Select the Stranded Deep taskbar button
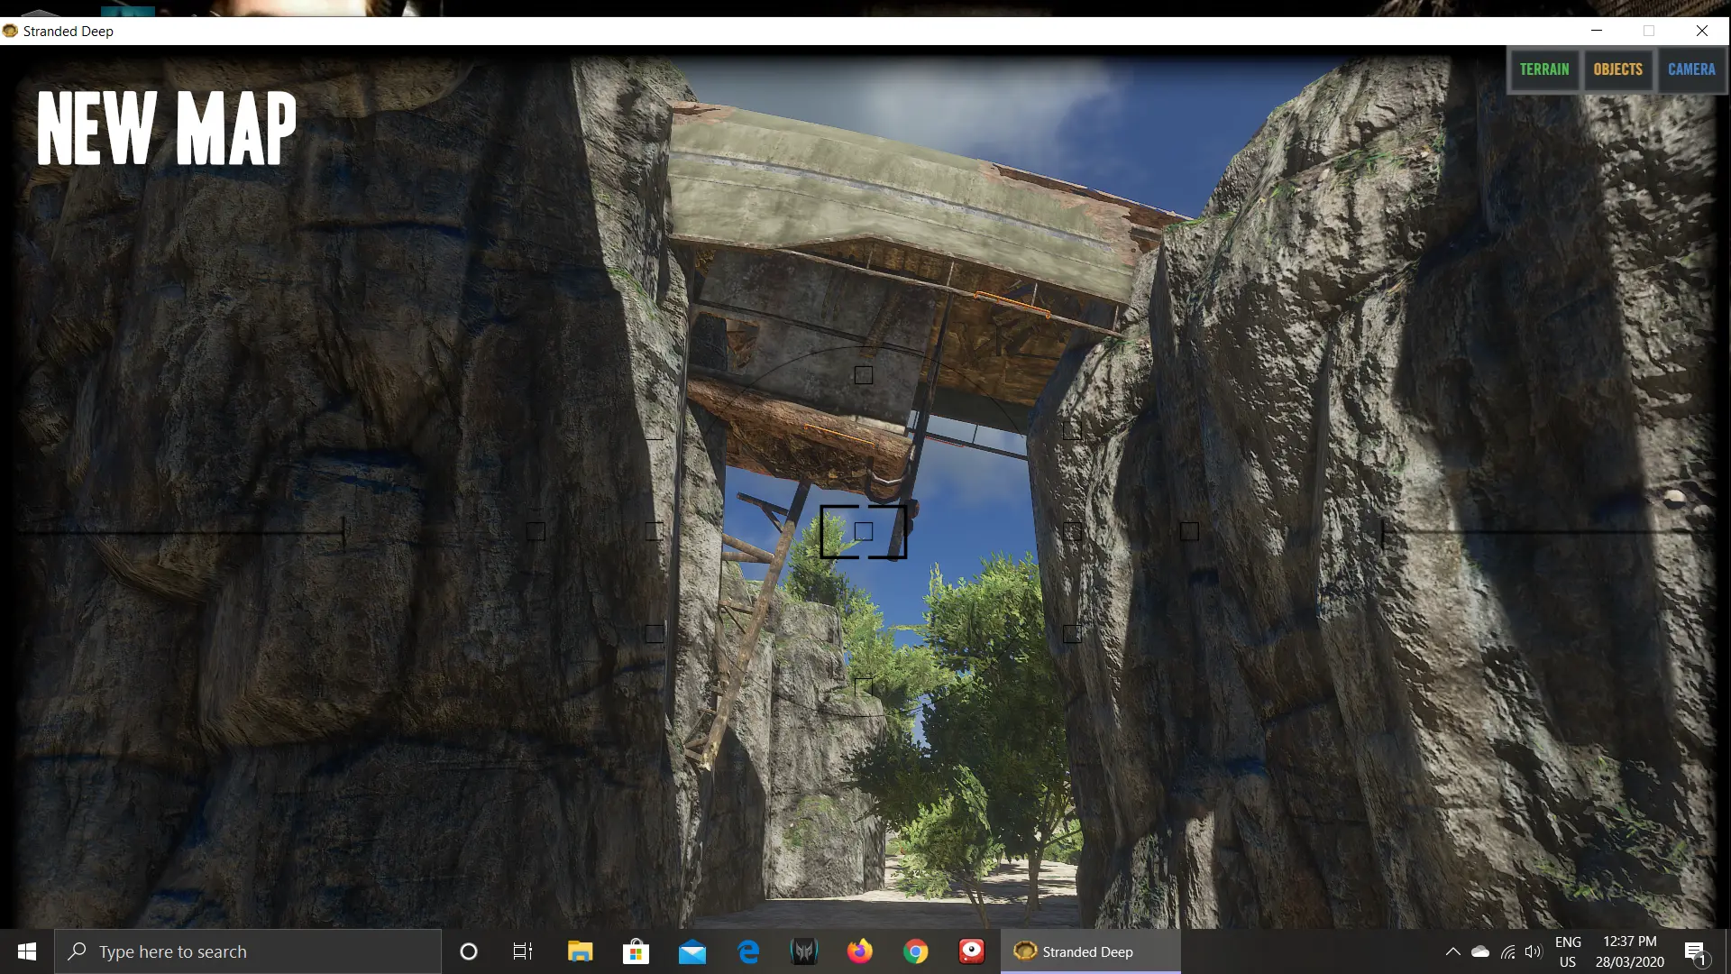 point(1091,951)
